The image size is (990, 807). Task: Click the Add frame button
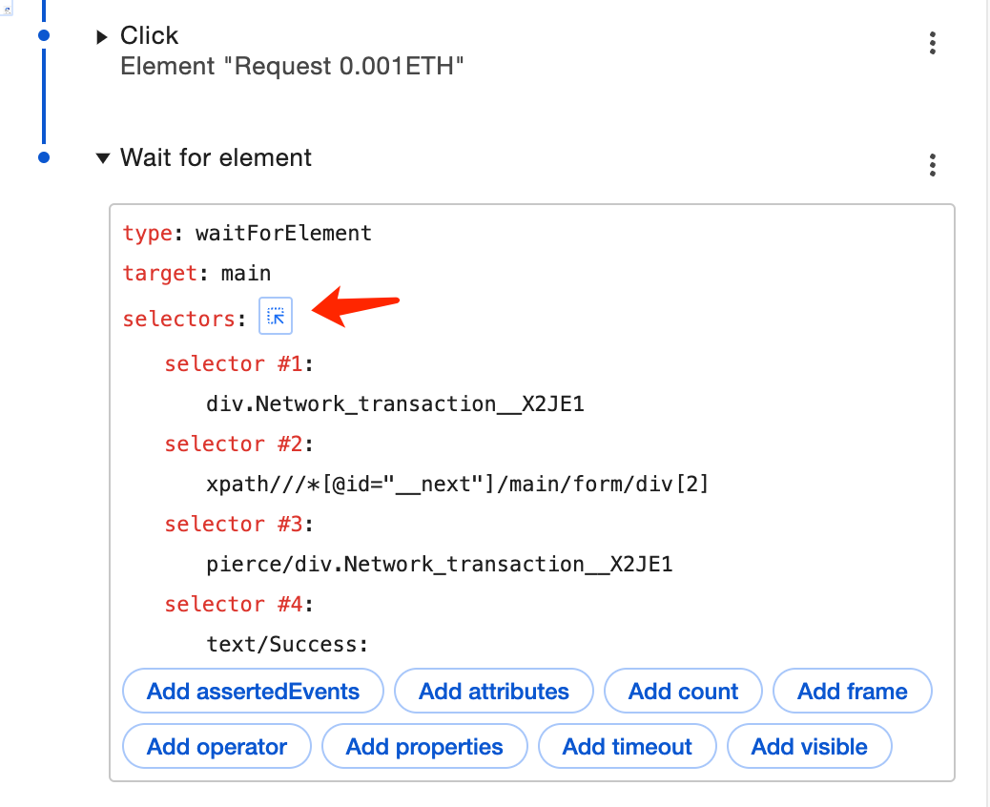click(x=852, y=692)
